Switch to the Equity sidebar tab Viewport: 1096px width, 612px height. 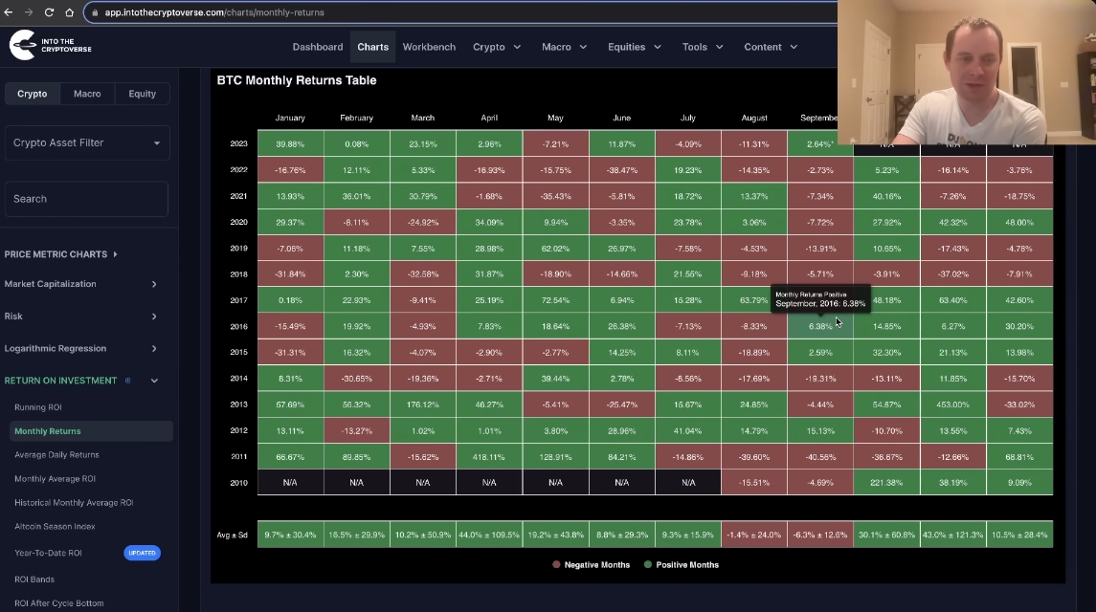(143, 94)
